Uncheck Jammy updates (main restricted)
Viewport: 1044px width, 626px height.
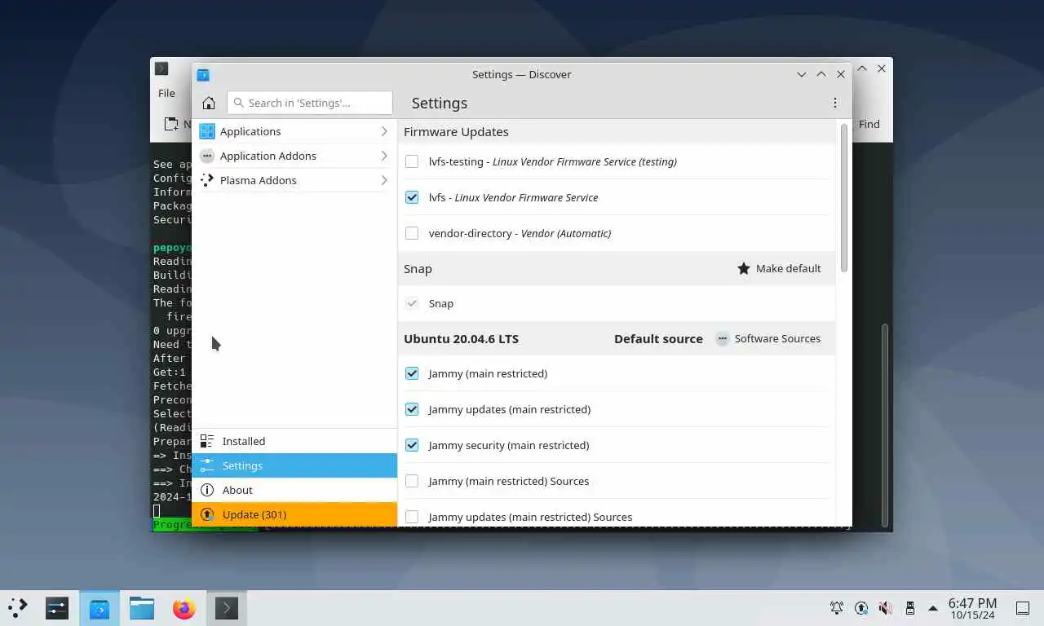pos(412,409)
